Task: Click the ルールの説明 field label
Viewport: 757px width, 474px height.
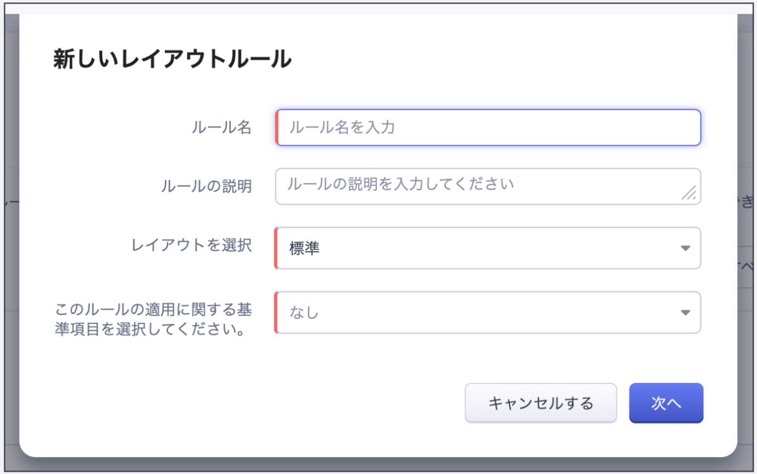Action: pos(207,186)
